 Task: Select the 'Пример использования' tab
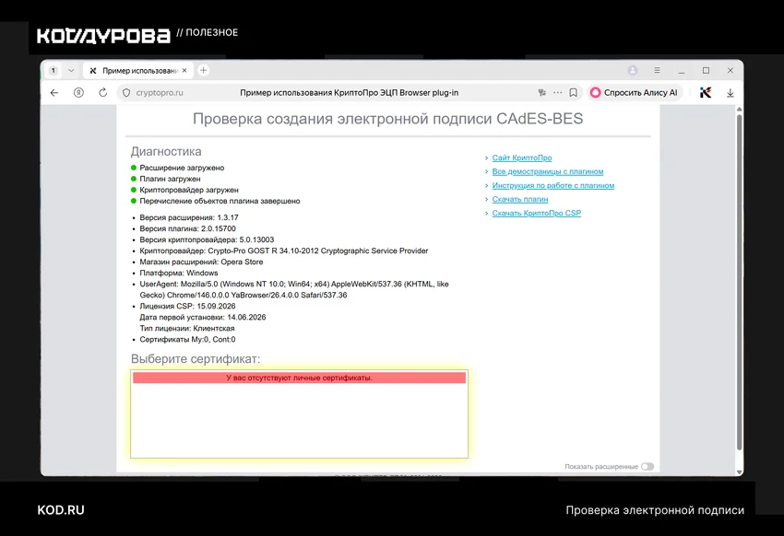coord(139,71)
